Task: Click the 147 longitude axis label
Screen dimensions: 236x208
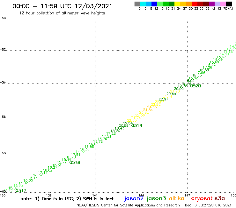Action: point(187,196)
